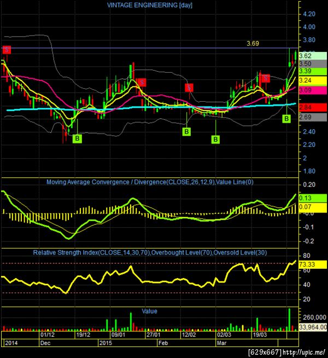Click the latest green B marker near the 2.69 label
This screenshot has width=328, height=358.
286,119
